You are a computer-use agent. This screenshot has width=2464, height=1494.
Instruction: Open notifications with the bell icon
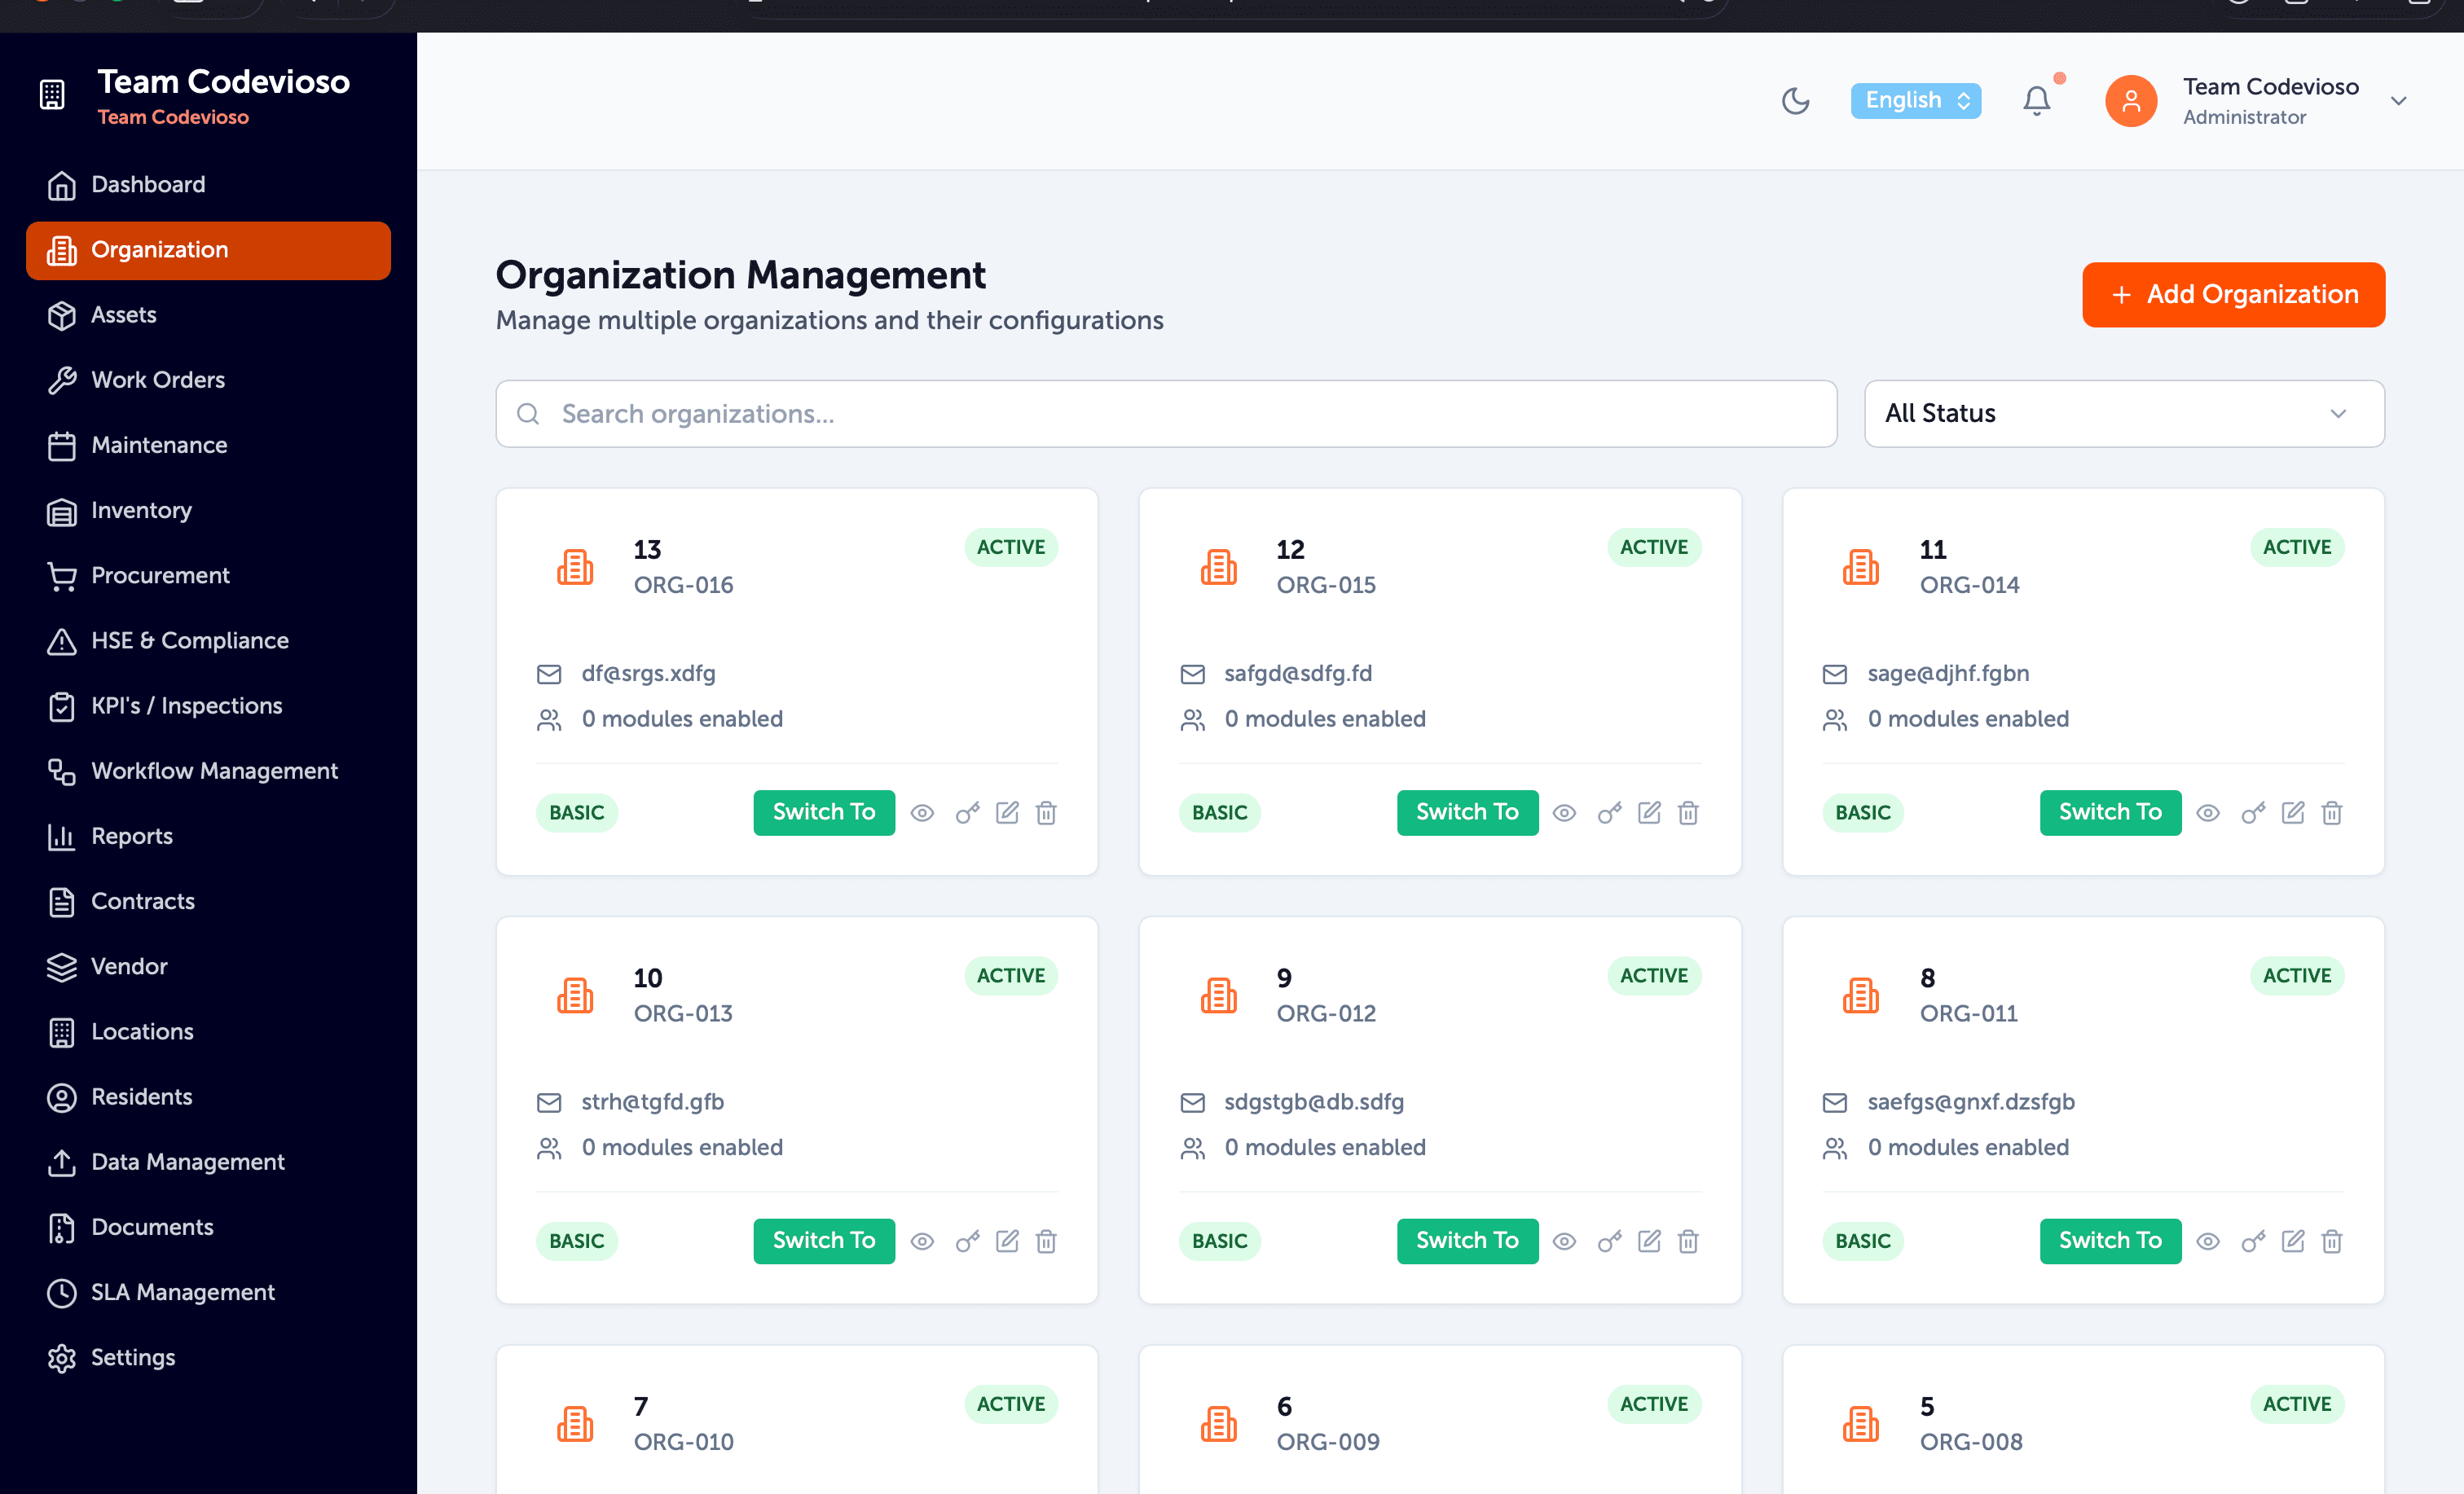tap(2037, 101)
